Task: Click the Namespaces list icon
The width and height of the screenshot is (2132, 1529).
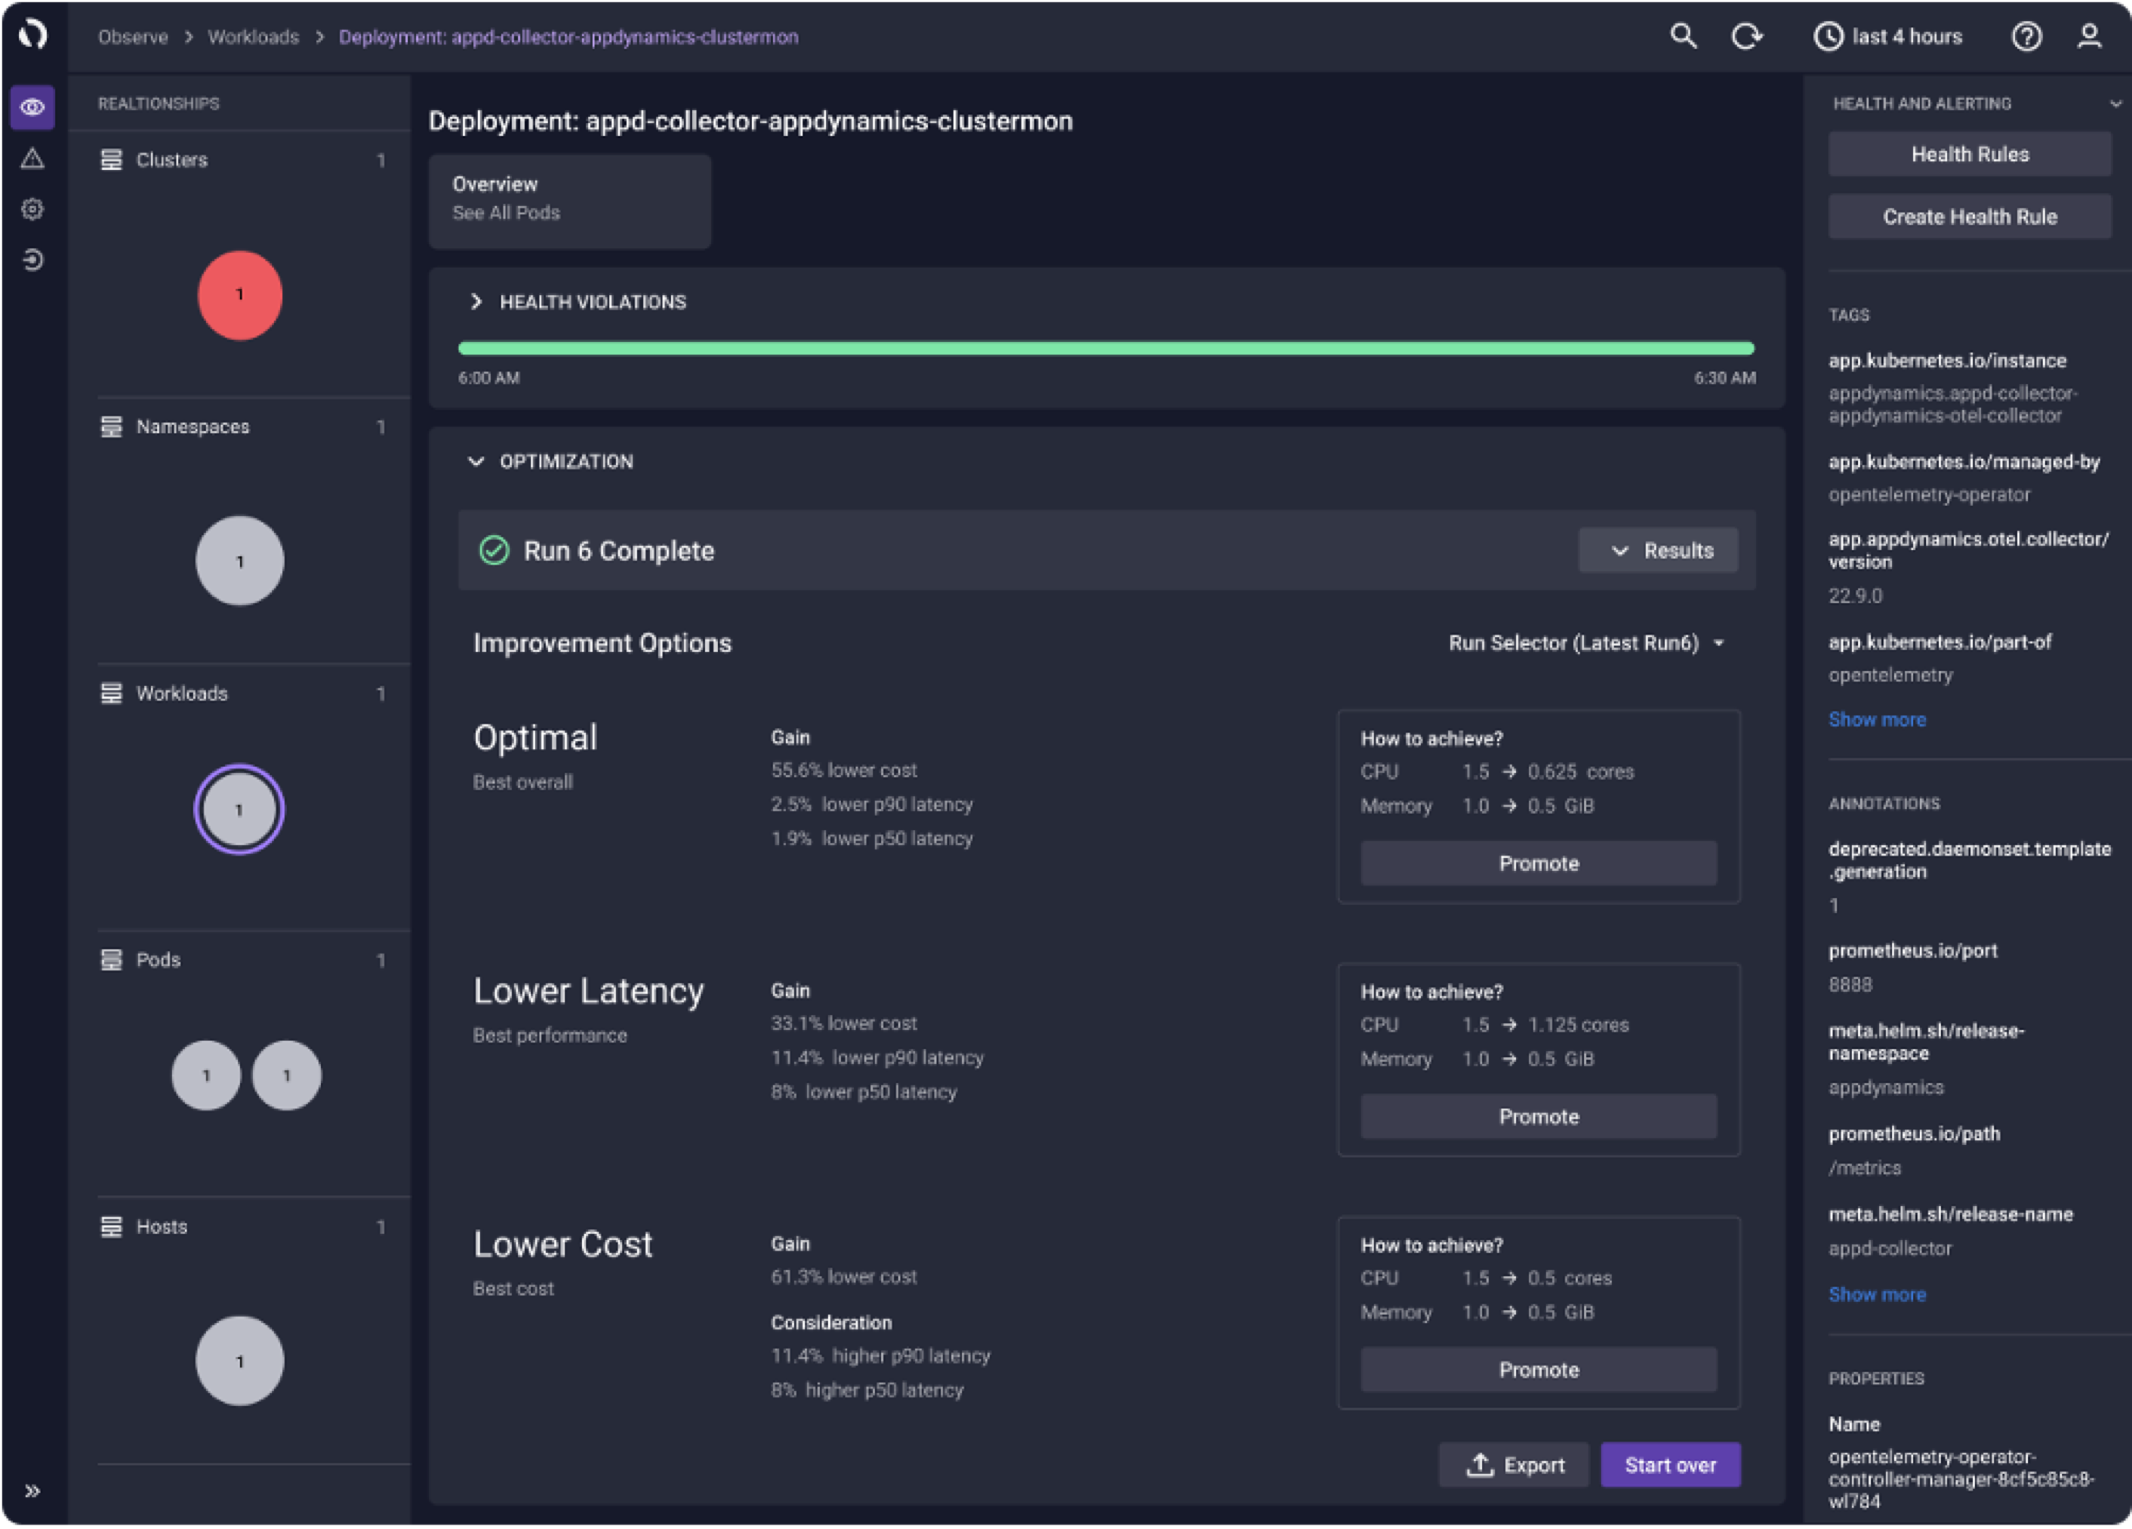Action: point(111,426)
